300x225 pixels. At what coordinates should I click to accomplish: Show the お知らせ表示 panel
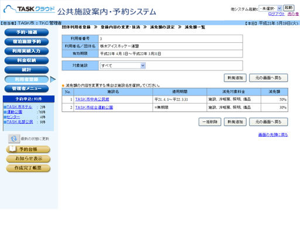point(28,159)
